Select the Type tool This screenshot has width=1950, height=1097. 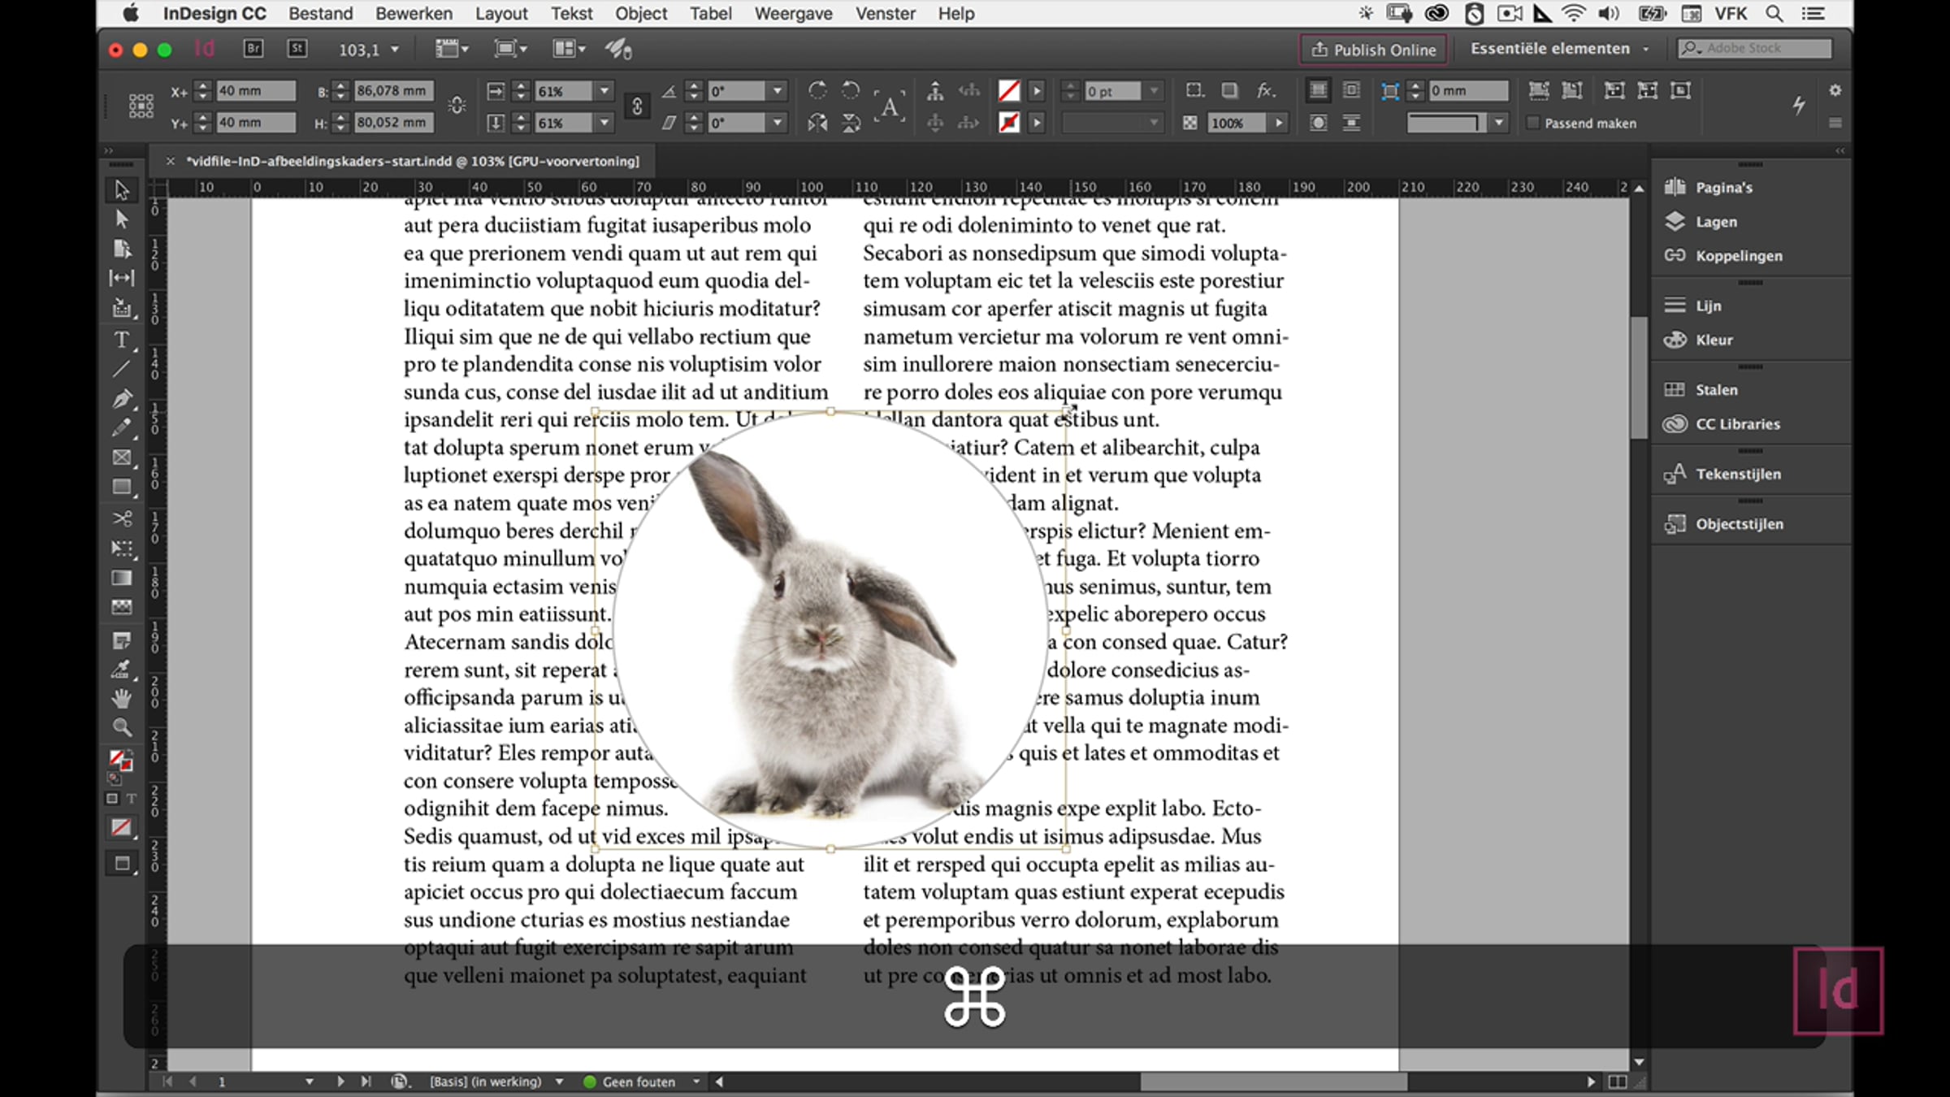click(121, 340)
